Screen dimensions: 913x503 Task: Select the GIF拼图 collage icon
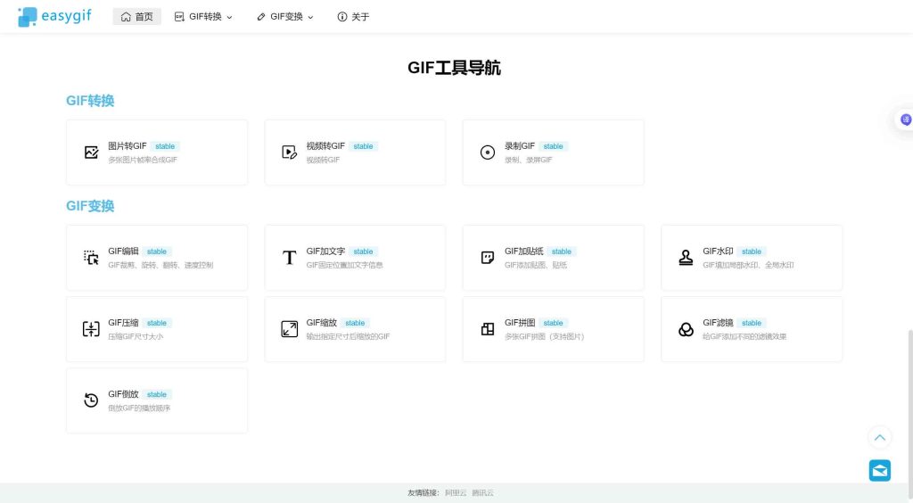click(488, 329)
